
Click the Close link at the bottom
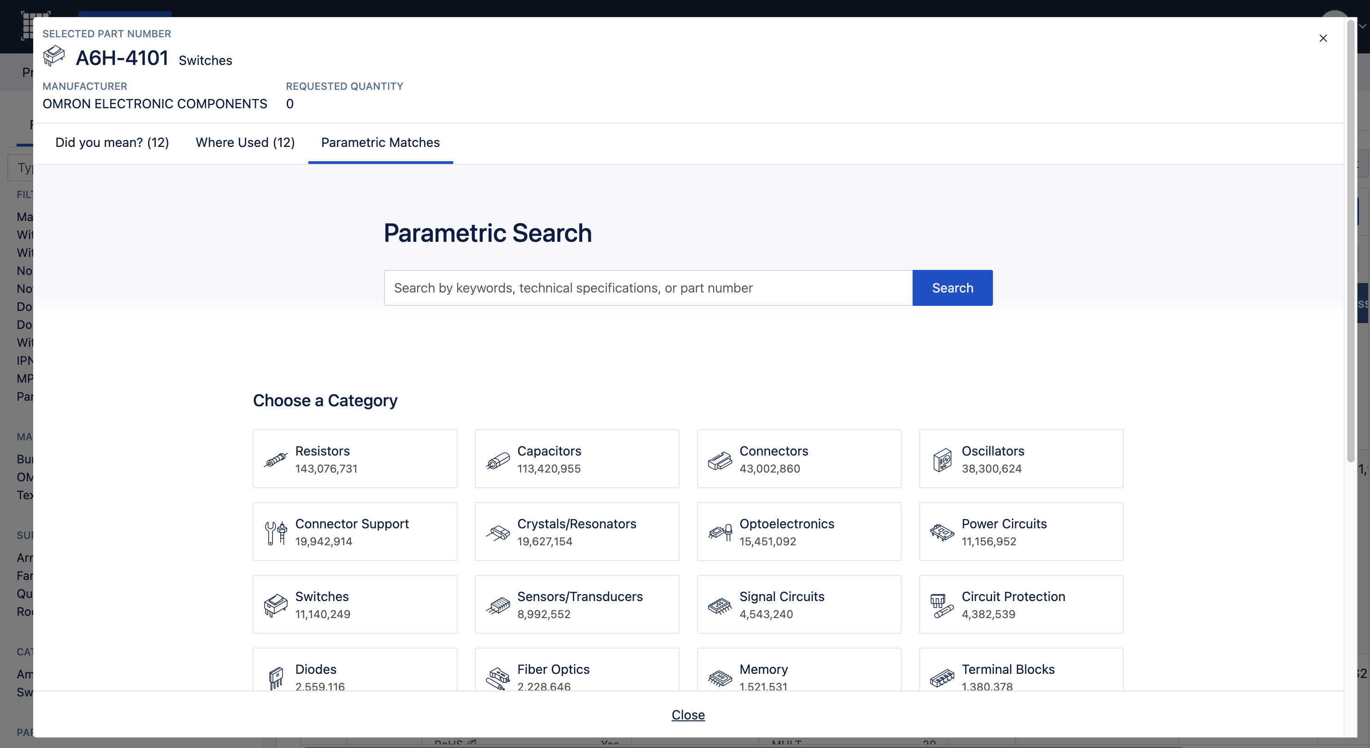click(688, 714)
